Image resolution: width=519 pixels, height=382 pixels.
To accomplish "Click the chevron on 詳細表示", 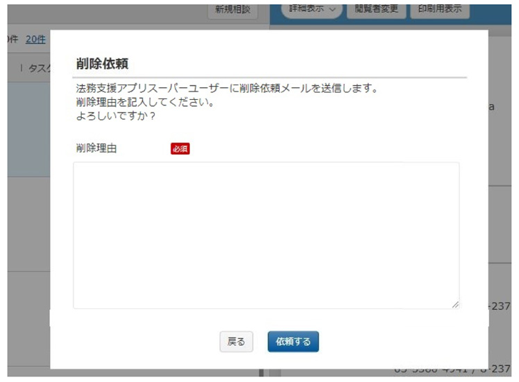I will pyautogui.click(x=332, y=10).
